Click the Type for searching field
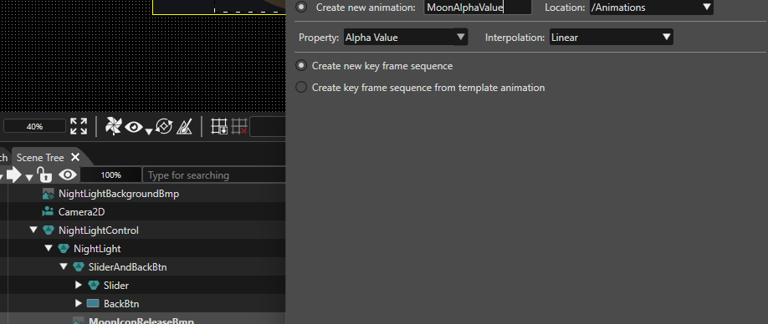This screenshot has height=324, width=768. point(213,175)
